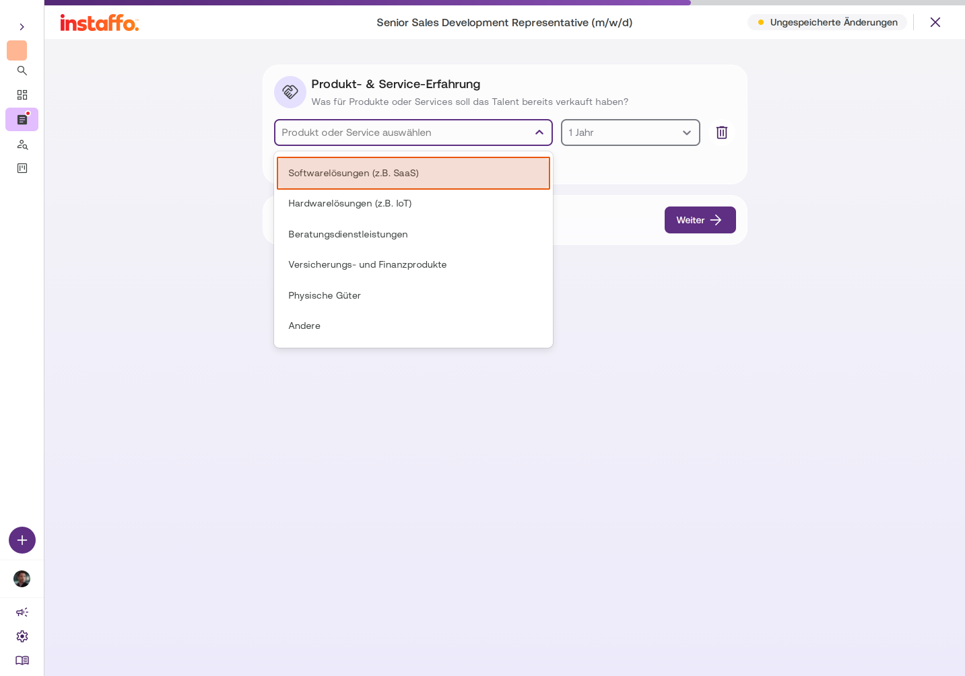This screenshot has height=676, width=965.
Task: Select Softwarelösungen (z.B. SaaS) option
Action: [413, 174]
